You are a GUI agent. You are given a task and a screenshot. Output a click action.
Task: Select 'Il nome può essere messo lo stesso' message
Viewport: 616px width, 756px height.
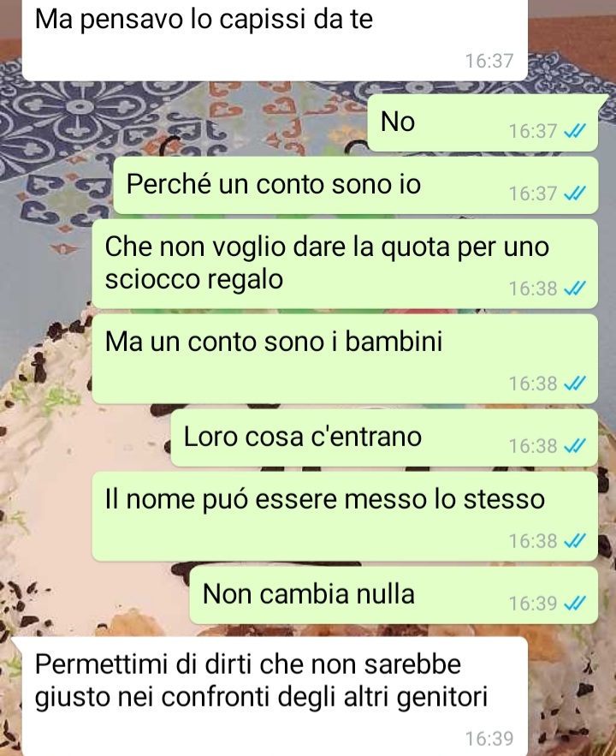pos(345,516)
